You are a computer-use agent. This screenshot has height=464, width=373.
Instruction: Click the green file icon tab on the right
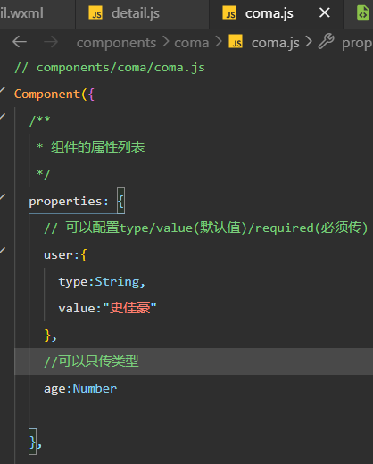pos(363,13)
